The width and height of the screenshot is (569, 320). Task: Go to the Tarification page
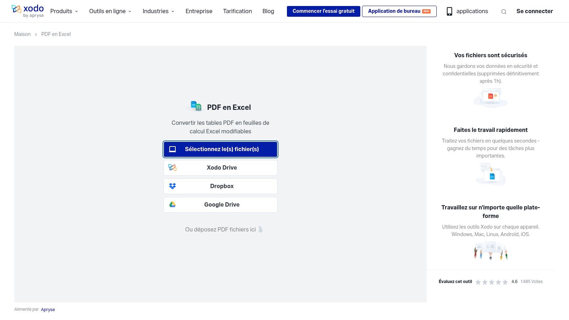(x=237, y=11)
